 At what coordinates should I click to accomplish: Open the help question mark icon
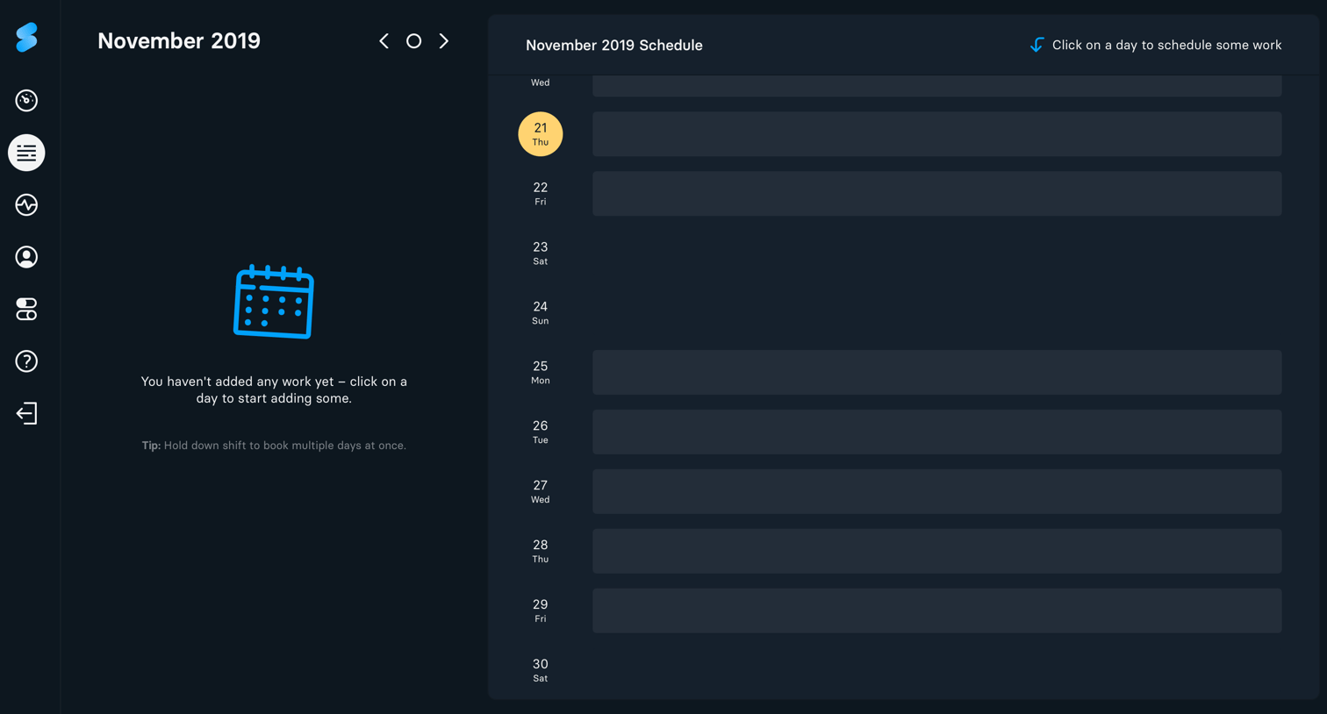point(26,361)
